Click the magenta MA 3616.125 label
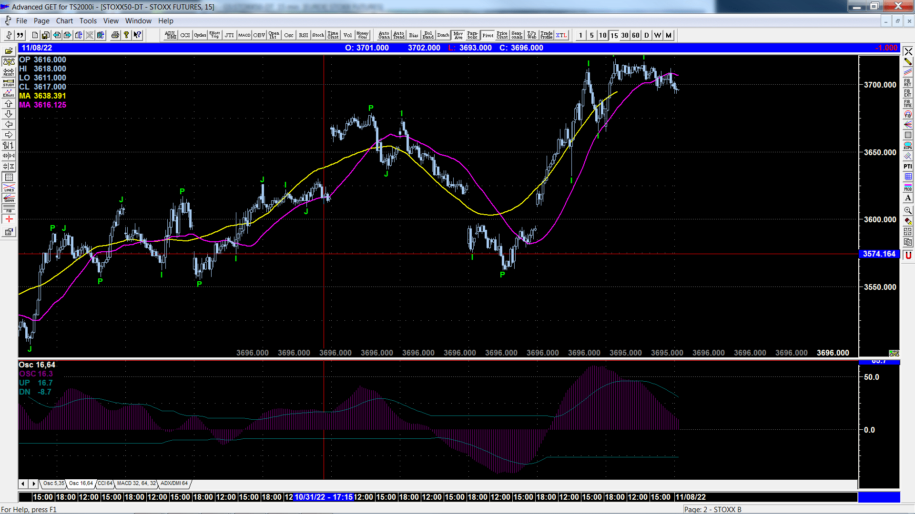 42,105
